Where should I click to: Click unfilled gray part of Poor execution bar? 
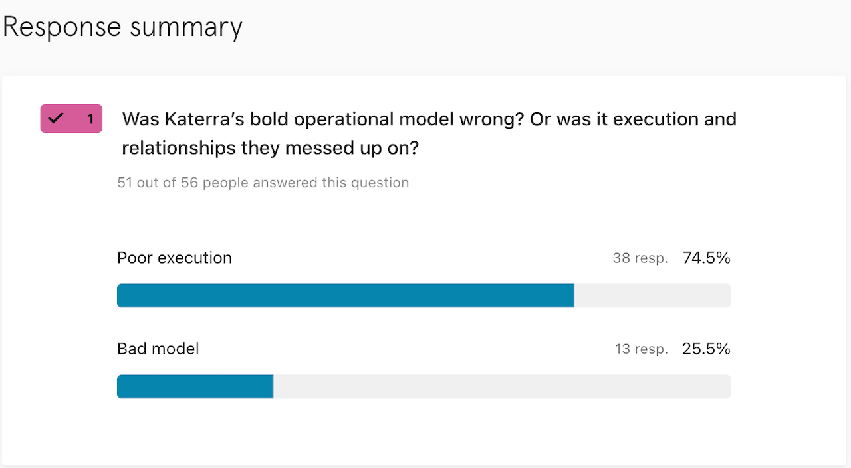coord(653,295)
